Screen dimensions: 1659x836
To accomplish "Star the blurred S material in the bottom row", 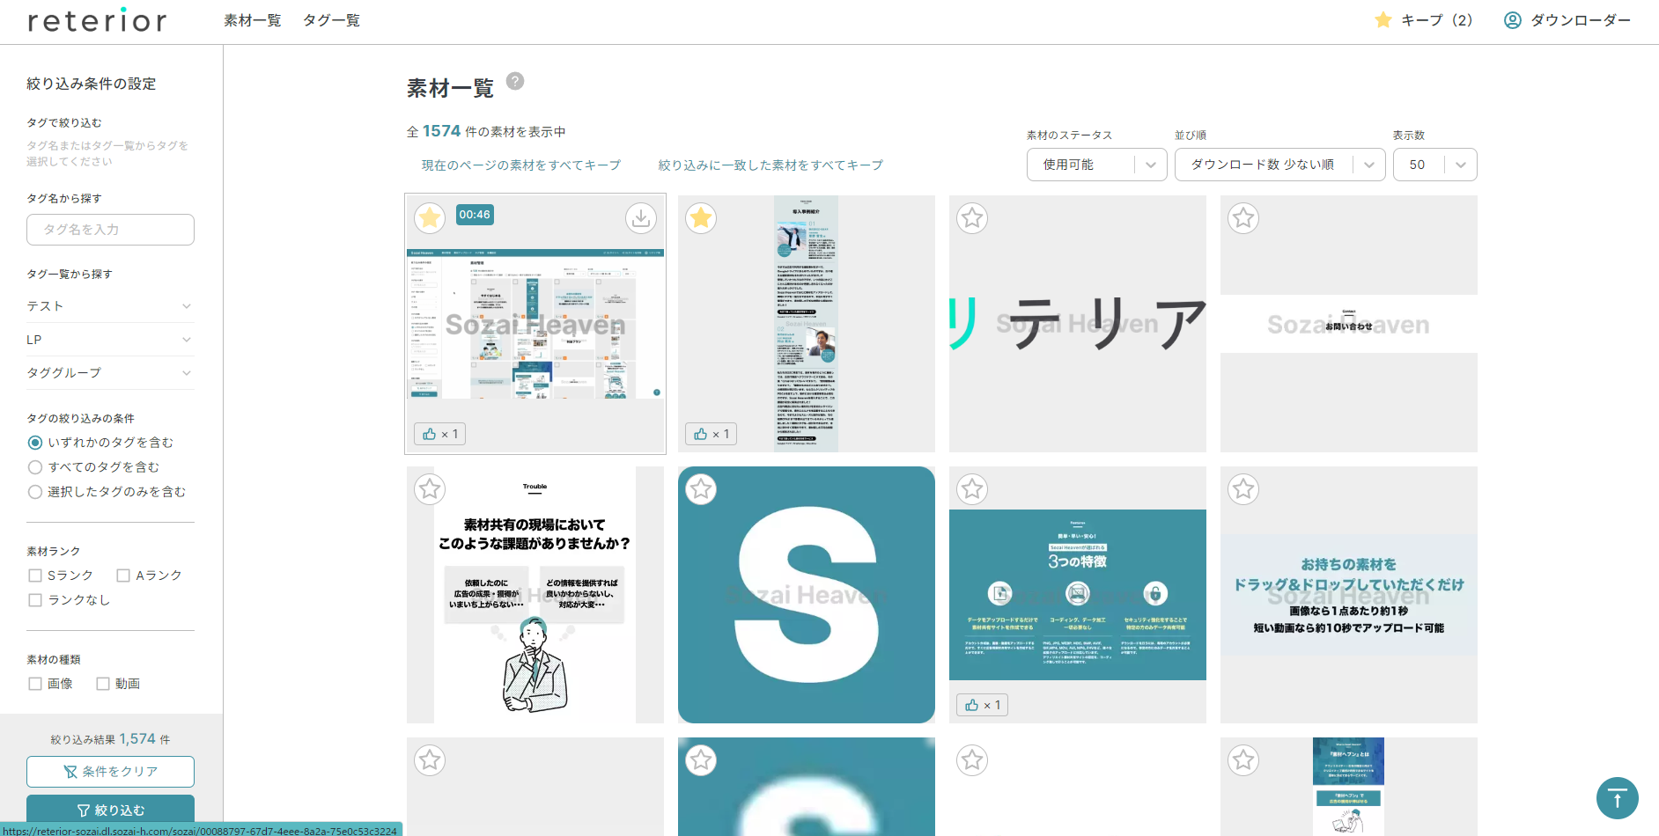I will pos(701,759).
